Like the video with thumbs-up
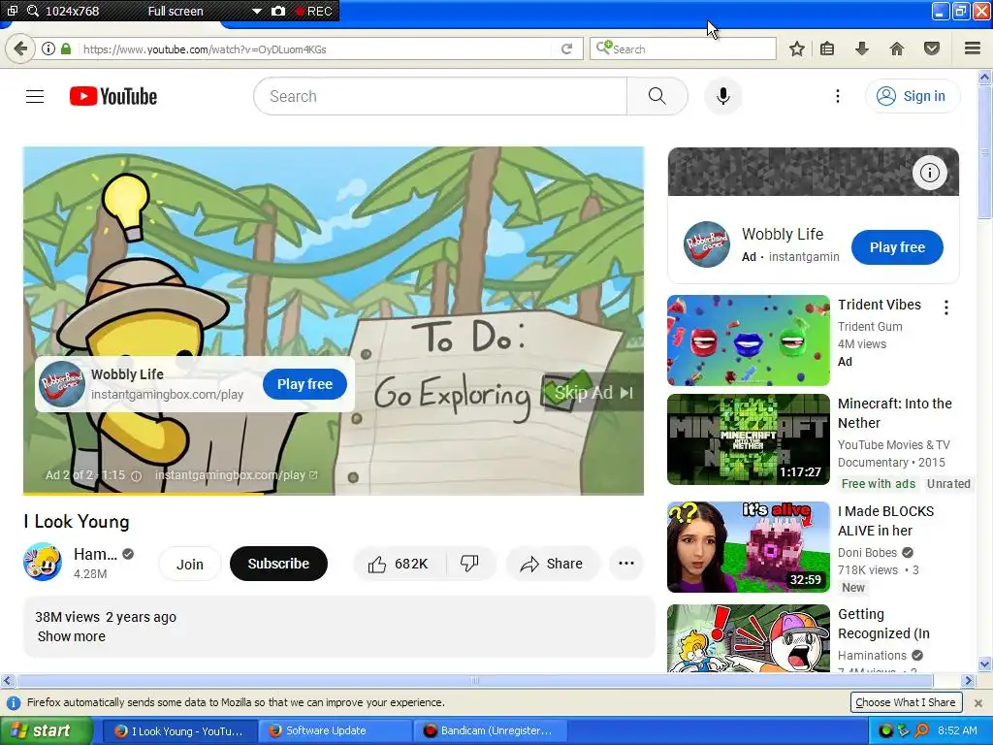Screen dimensions: 993x745 pyautogui.click(x=399, y=564)
